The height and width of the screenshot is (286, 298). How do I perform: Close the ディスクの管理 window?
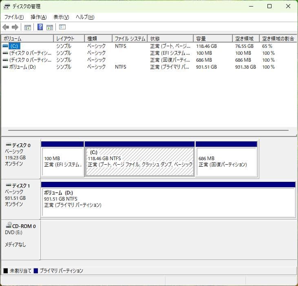(288, 6)
